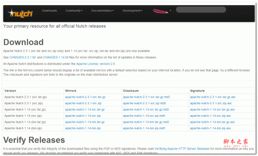Open apache-nutch-1.14-bin.tar.gz.md5 checksum
Screen dimensions: 258x156
[x=146, y=122]
